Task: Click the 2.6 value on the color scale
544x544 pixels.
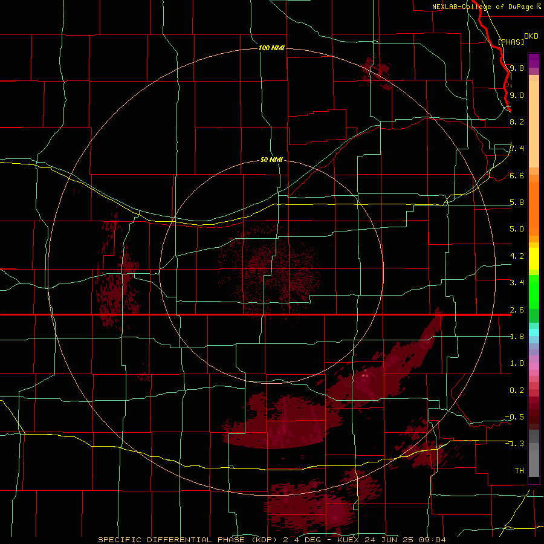Action: [x=517, y=310]
